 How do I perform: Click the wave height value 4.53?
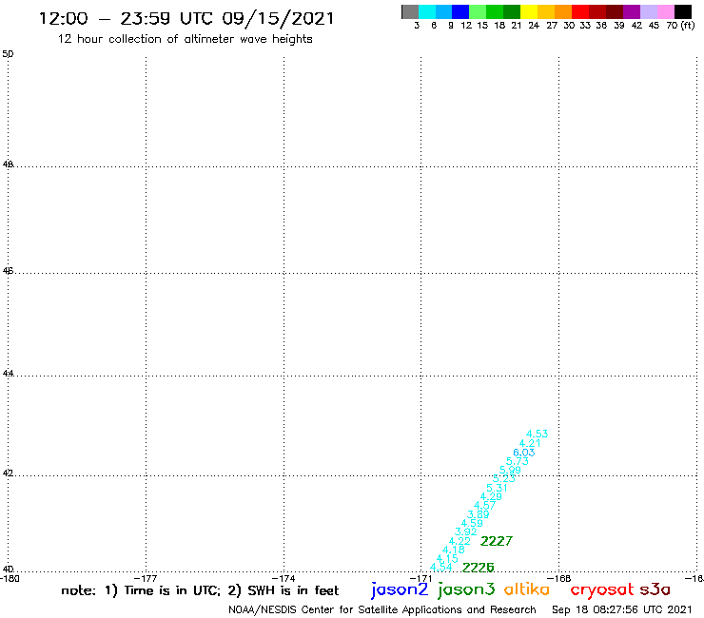coord(537,434)
